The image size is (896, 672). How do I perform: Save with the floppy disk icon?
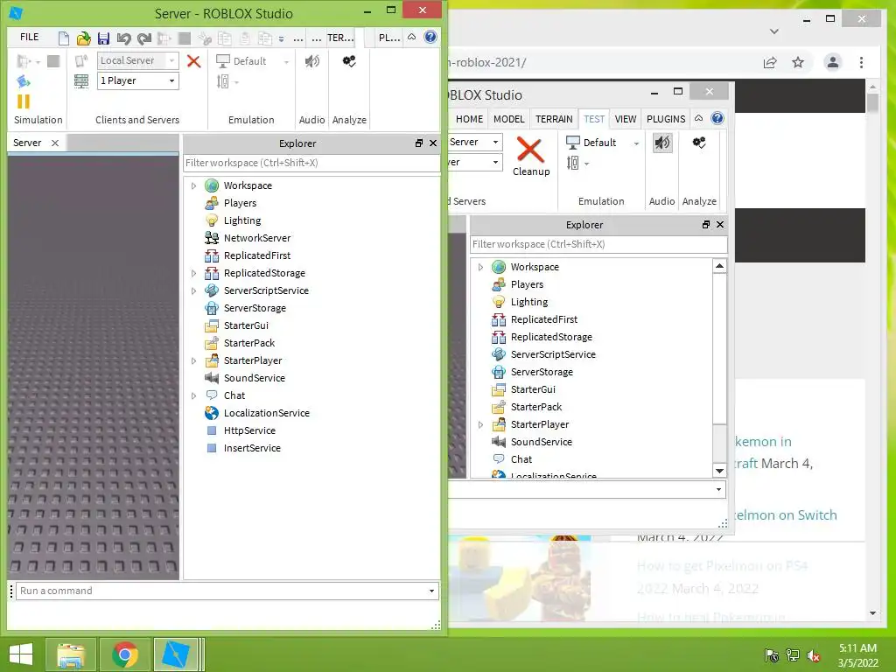coord(103,38)
